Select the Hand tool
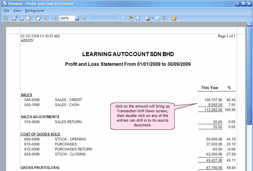 [x=38, y=18]
